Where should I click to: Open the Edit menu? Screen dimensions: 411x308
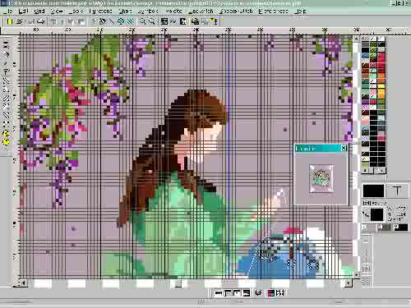(x=24, y=11)
